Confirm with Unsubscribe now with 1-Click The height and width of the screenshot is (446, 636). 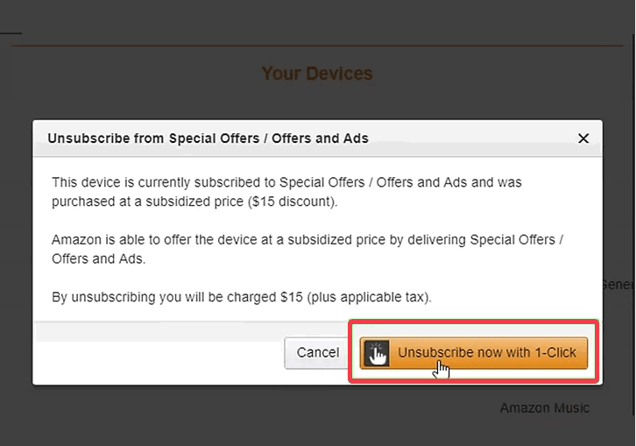click(x=486, y=352)
